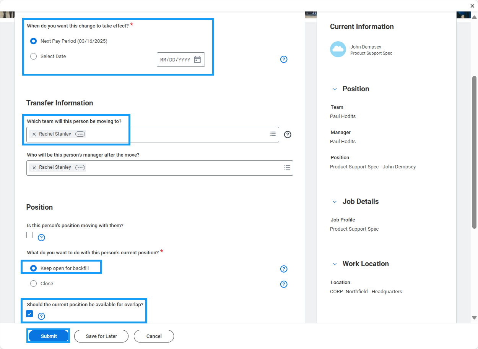478x349 pixels.
Task: Select the Next Pay Period radio button
Action: click(34, 41)
